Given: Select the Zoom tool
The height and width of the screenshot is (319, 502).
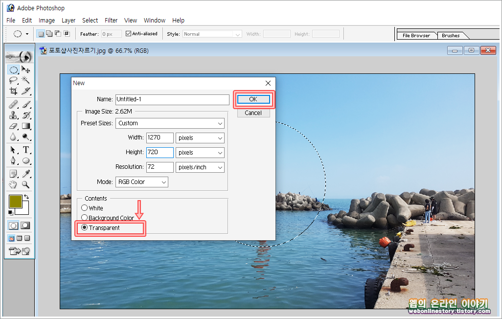Looking at the screenshot, I should tap(26, 184).
